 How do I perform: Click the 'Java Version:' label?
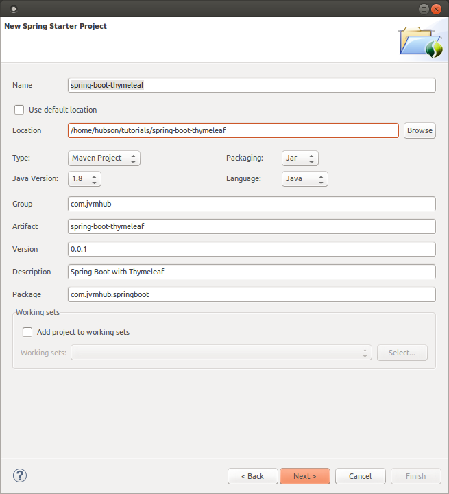click(x=35, y=178)
